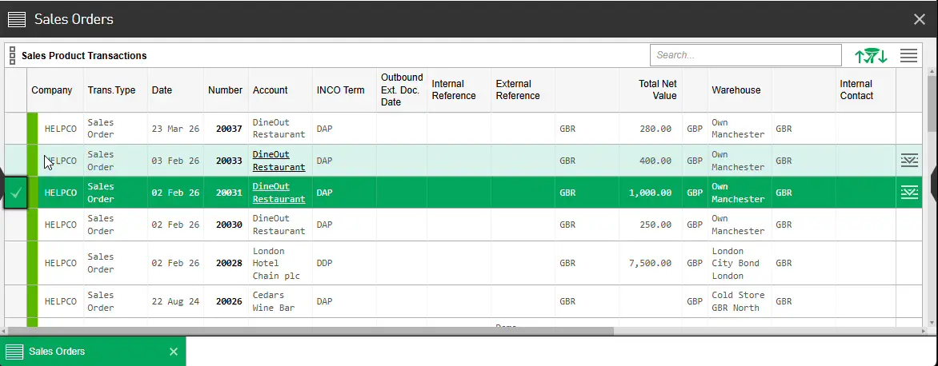The width and height of the screenshot is (938, 366).
Task: Click the list icon on the bottom Sales Orders tab
Action: point(15,352)
